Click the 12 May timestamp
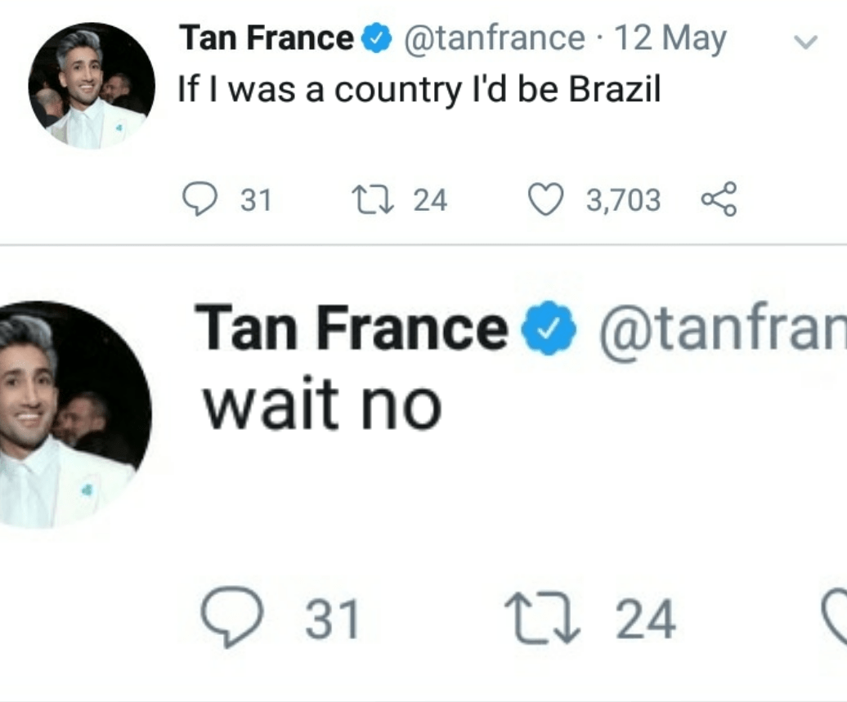 click(x=670, y=39)
